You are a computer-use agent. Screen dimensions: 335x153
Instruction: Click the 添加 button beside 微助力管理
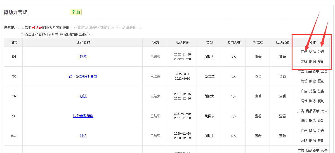[76, 12]
